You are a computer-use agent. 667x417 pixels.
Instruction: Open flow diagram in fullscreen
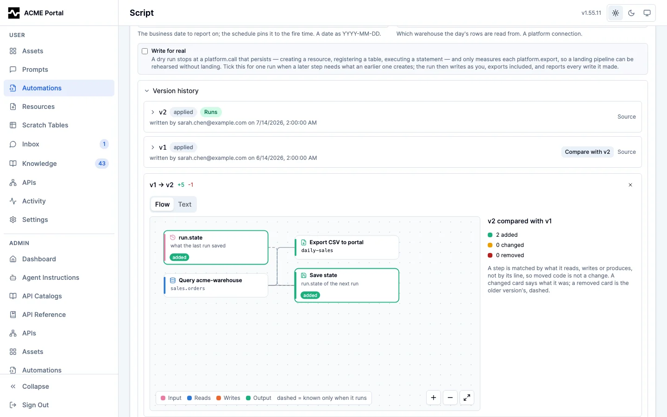(467, 398)
